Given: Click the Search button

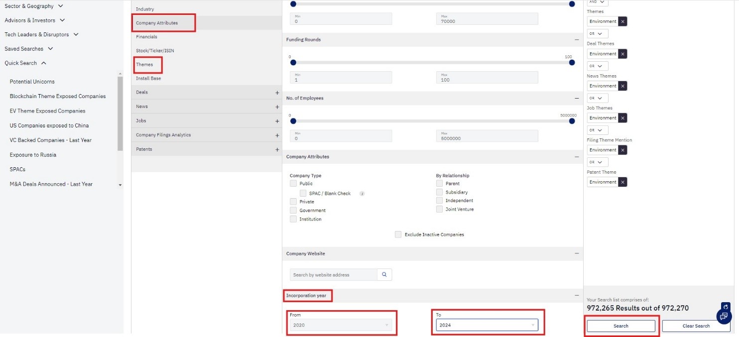Looking at the screenshot, I should pos(620,326).
